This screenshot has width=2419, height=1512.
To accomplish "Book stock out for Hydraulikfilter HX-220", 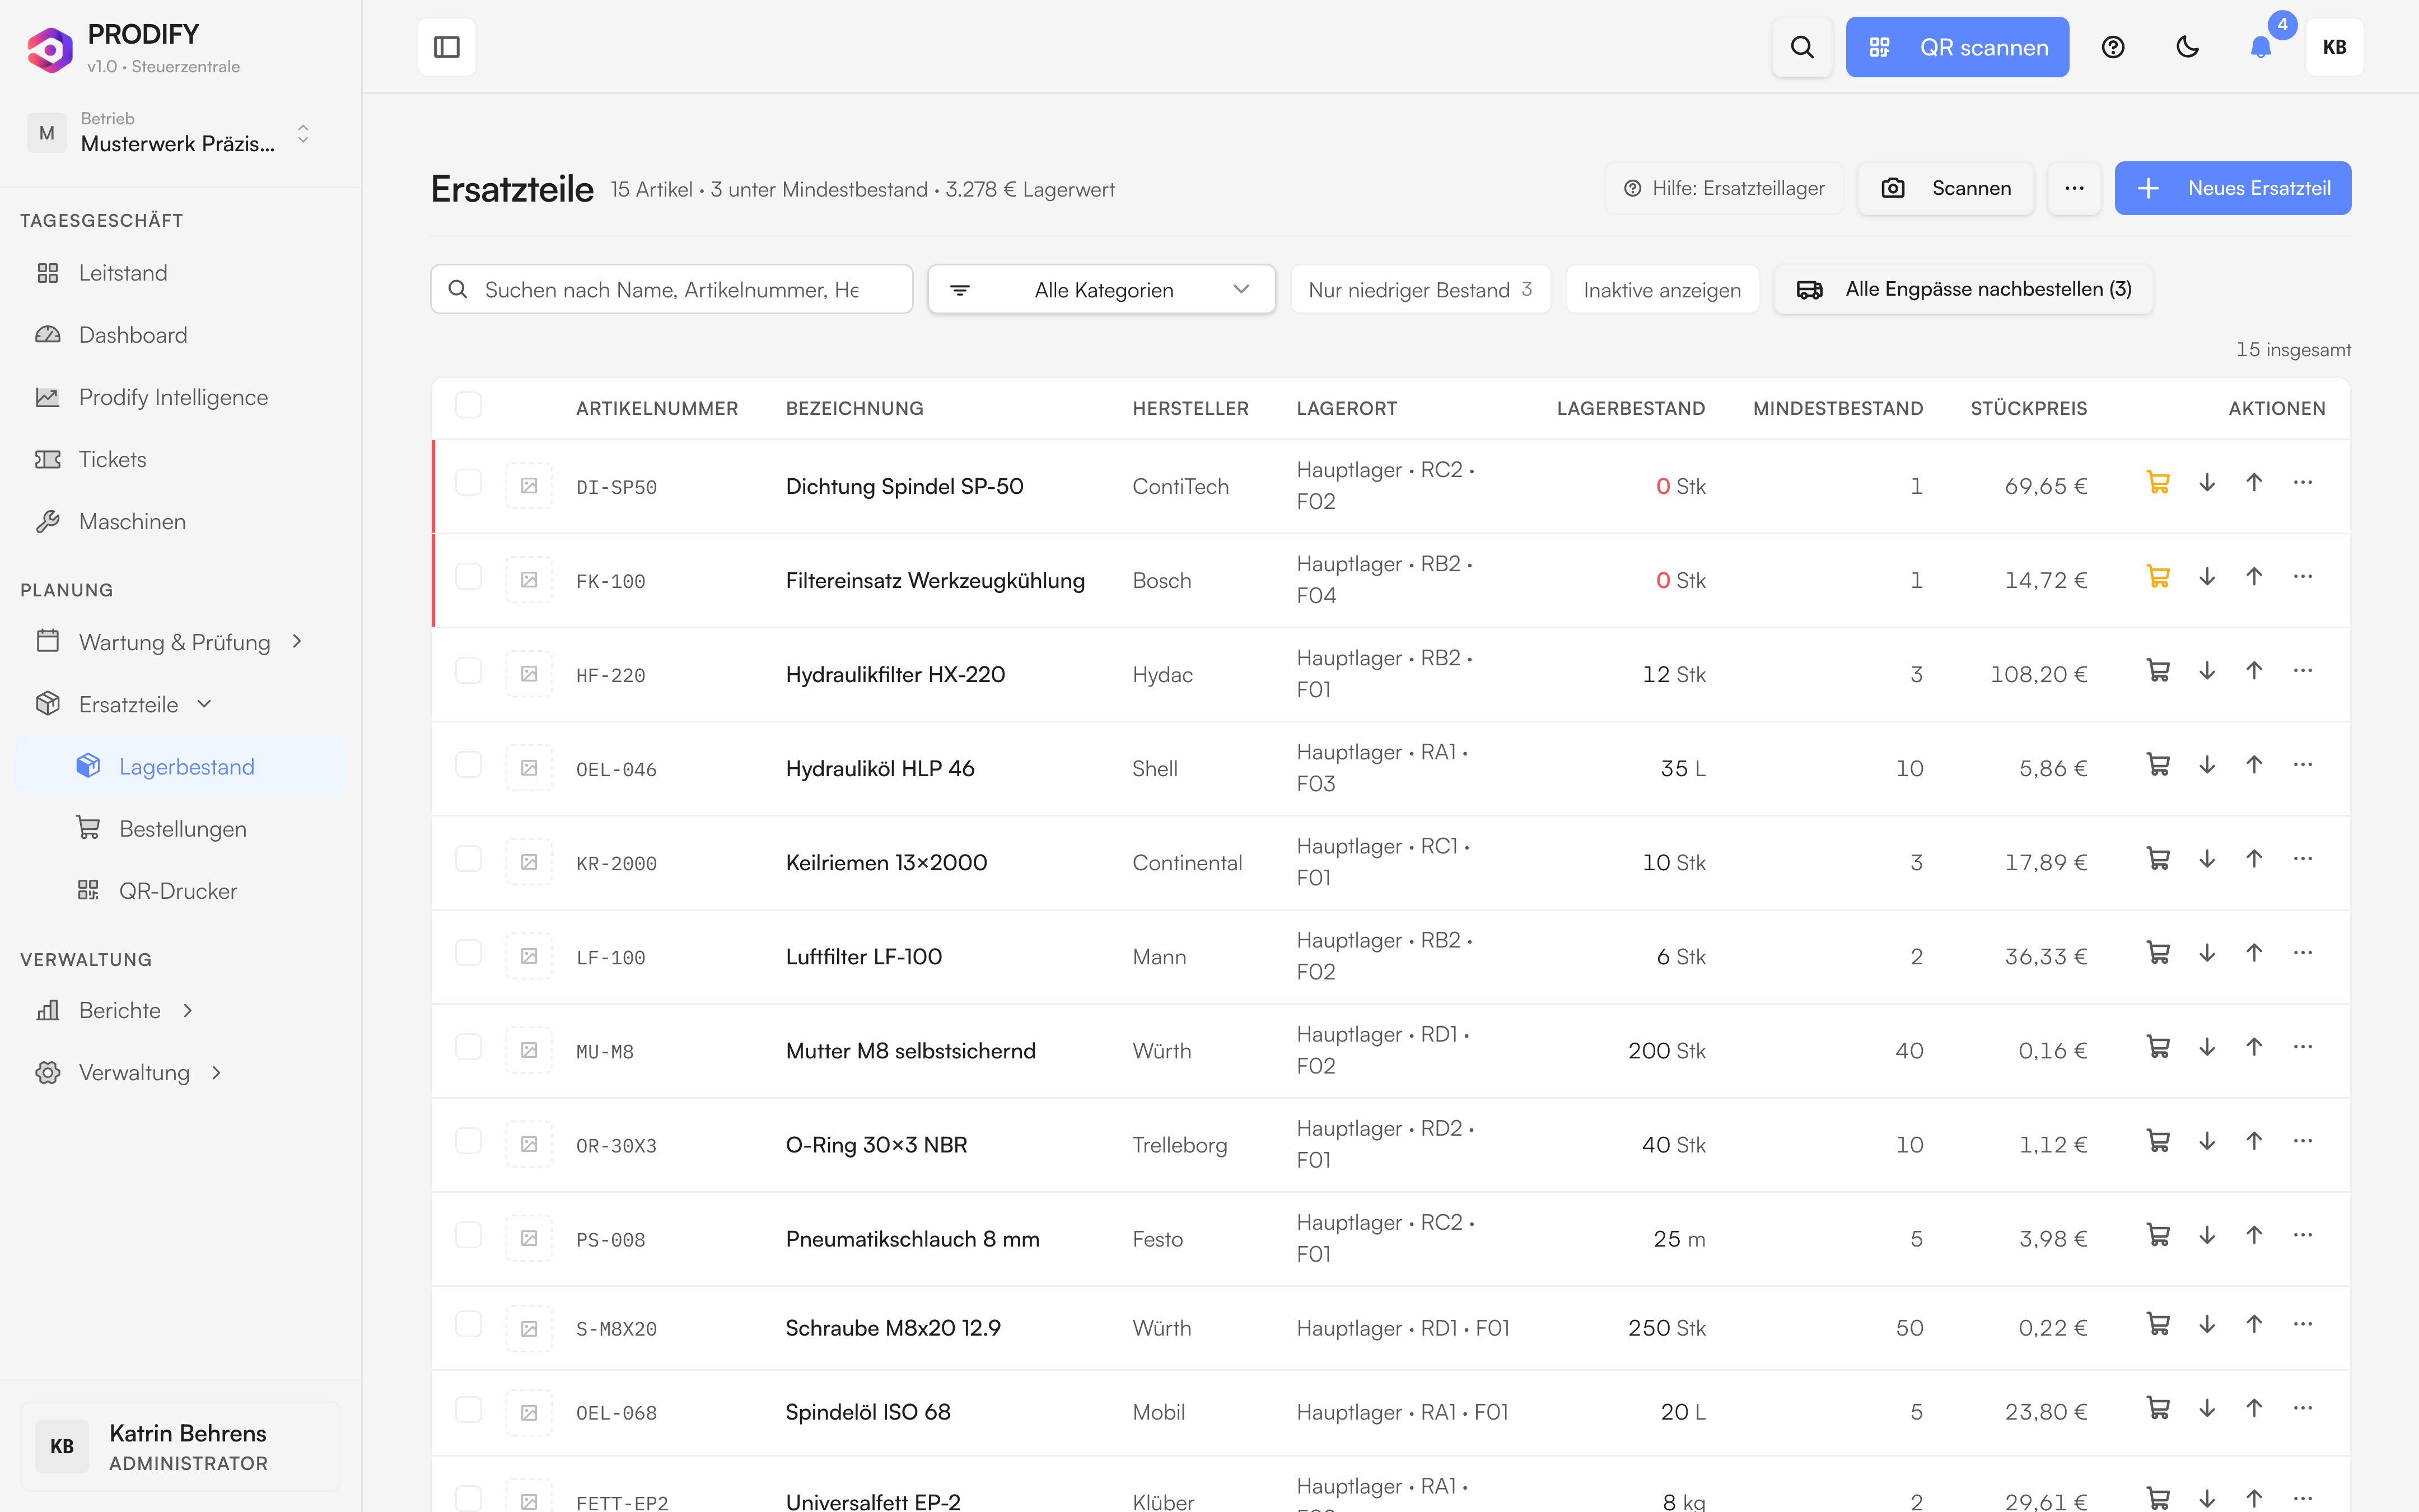I will pyautogui.click(x=2207, y=671).
